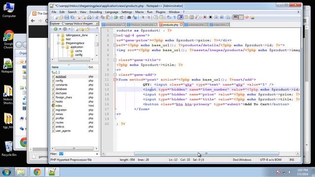The width and height of the screenshot is (315, 177).
Task: Collapse the application folder node
Action: (x=63, y=47)
